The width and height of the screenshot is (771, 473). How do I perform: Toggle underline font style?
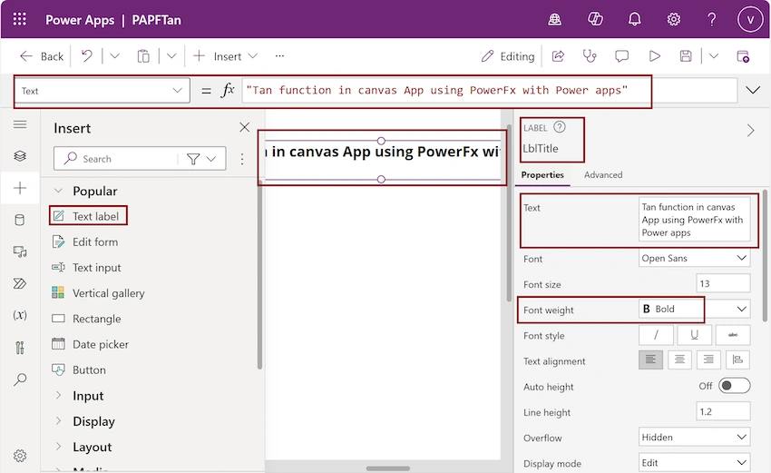(x=694, y=335)
